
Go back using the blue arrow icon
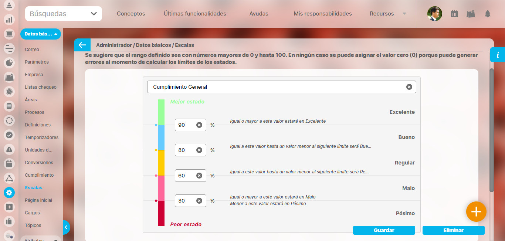tap(82, 45)
